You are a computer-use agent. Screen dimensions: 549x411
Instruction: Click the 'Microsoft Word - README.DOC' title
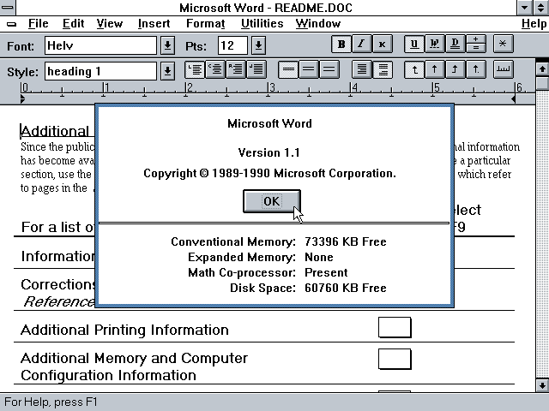point(266,8)
